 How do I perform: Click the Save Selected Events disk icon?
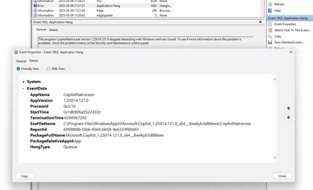[270, 43]
